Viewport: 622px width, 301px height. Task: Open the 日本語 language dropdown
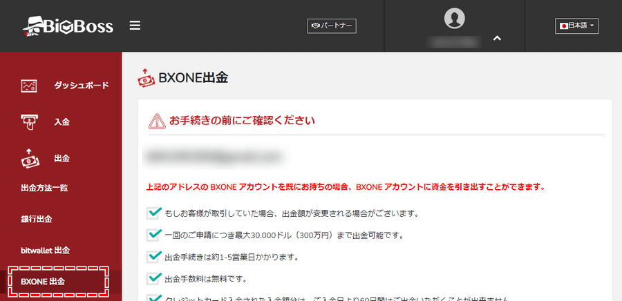click(x=576, y=26)
